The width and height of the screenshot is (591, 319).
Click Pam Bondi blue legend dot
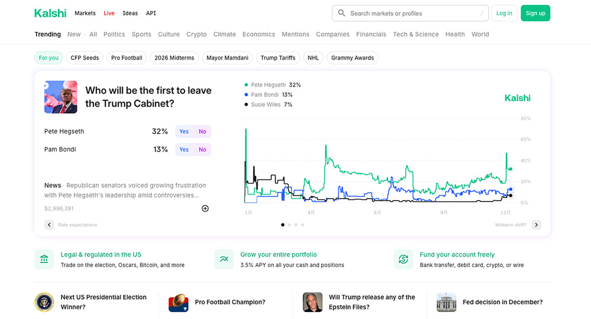(x=246, y=95)
